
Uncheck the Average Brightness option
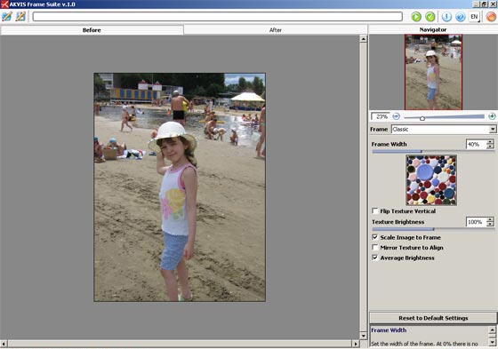click(375, 258)
